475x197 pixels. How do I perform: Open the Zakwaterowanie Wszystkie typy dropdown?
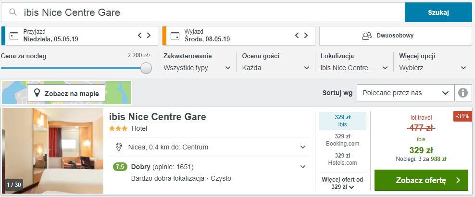[197, 68]
